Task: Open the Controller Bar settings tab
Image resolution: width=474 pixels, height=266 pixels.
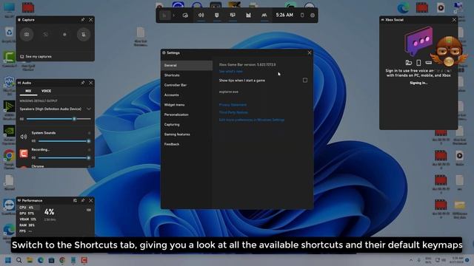Action: click(x=187, y=85)
